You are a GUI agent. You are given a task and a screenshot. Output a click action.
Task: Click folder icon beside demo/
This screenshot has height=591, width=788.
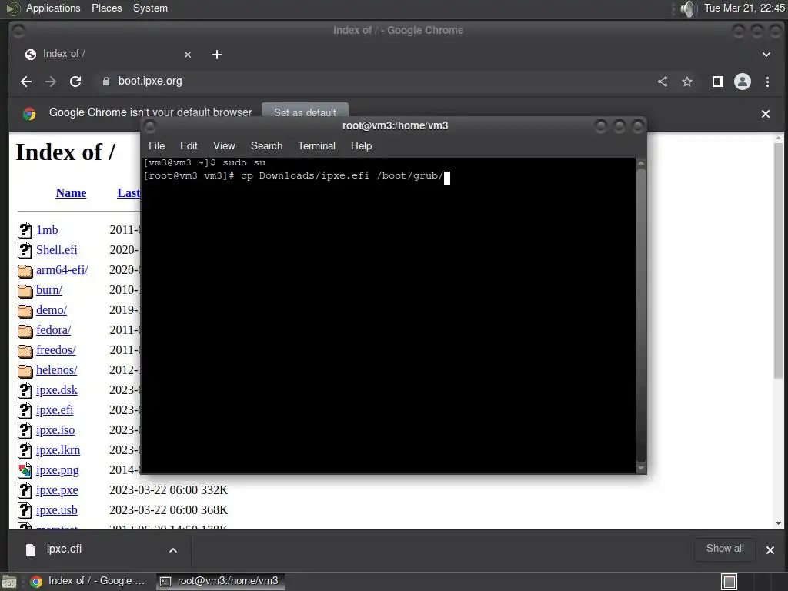[x=25, y=311]
